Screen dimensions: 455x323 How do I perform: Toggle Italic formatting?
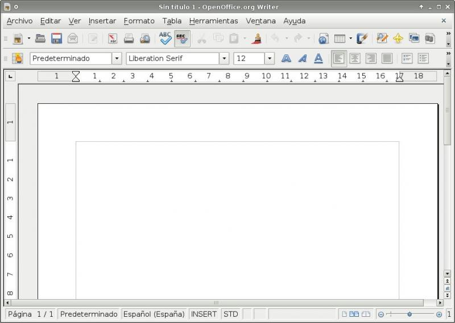click(303, 58)
